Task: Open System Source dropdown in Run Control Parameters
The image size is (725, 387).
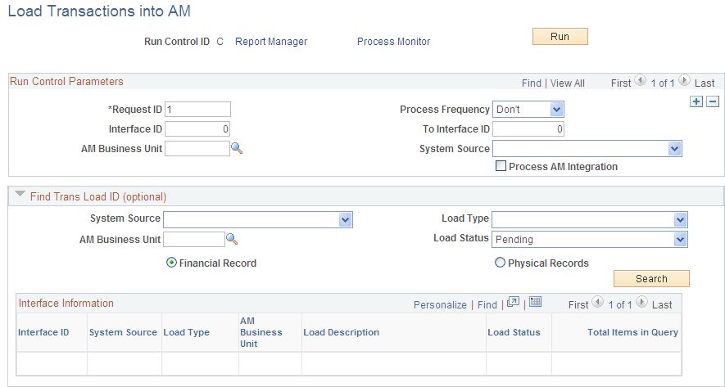Action: tap(587, 149)
